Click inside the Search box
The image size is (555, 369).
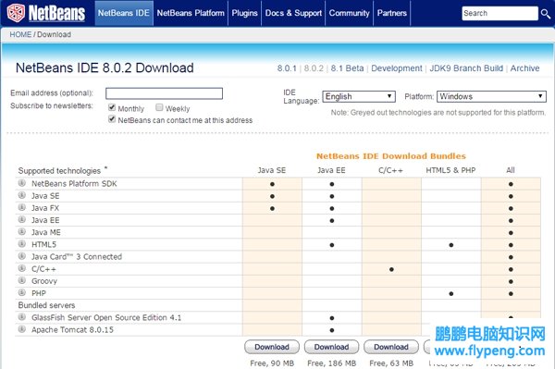click(499, 14)
